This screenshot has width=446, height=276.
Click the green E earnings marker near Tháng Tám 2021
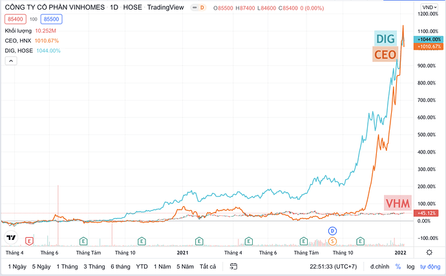click(304, 241)
